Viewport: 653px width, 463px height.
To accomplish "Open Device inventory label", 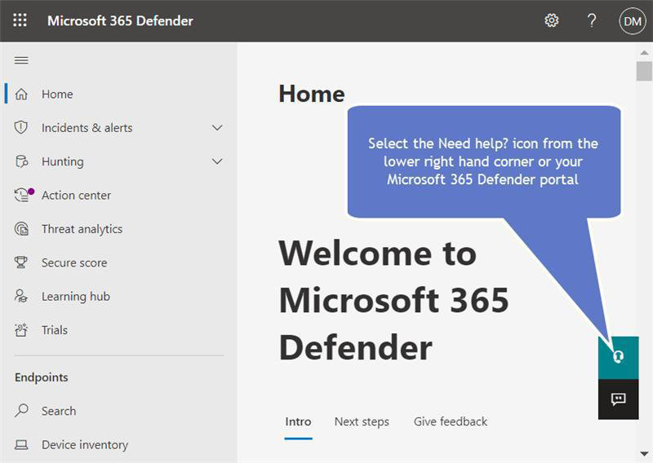I will [85, 445].
